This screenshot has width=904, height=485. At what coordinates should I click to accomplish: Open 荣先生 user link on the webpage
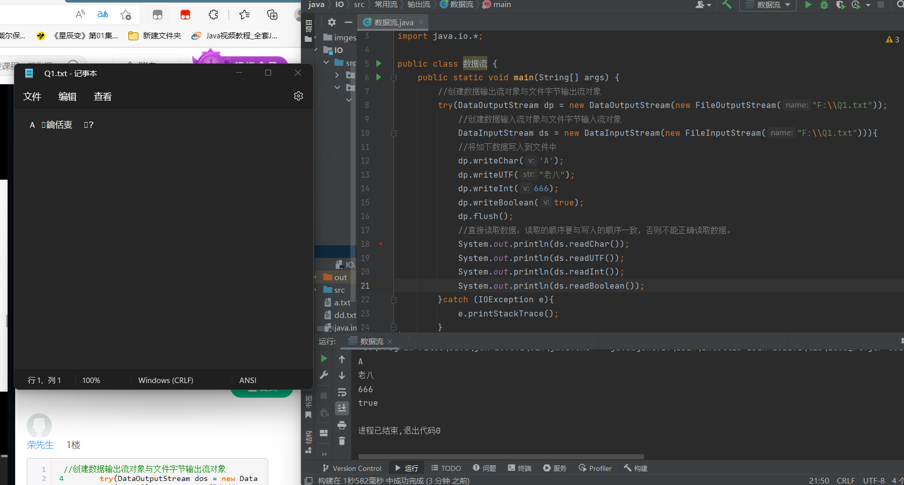tap(40, 445)
